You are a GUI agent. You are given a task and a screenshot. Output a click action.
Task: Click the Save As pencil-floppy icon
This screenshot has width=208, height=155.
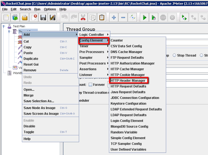tap(52, 17)
